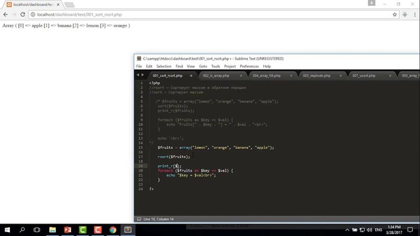
Task: Open File Explorer from taskbar
Action: (52, 230)
